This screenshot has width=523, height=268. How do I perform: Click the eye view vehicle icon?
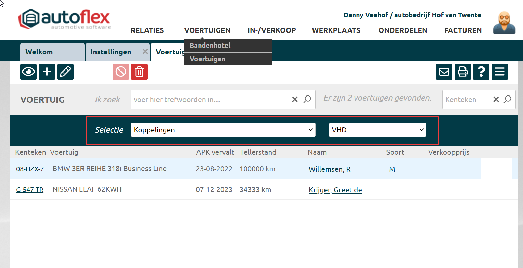click(x=28, y=72)
